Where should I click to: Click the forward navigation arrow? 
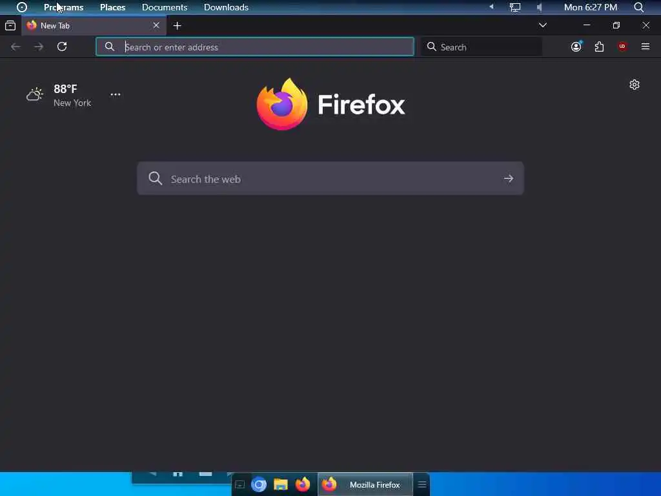(x=39, y=46)
